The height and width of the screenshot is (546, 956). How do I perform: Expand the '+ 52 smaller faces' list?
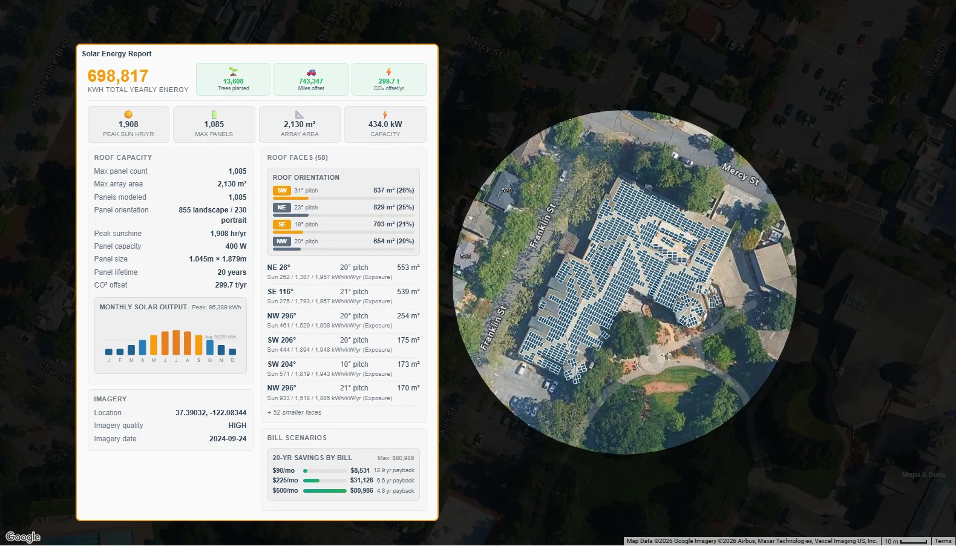(x=295, y=412)
